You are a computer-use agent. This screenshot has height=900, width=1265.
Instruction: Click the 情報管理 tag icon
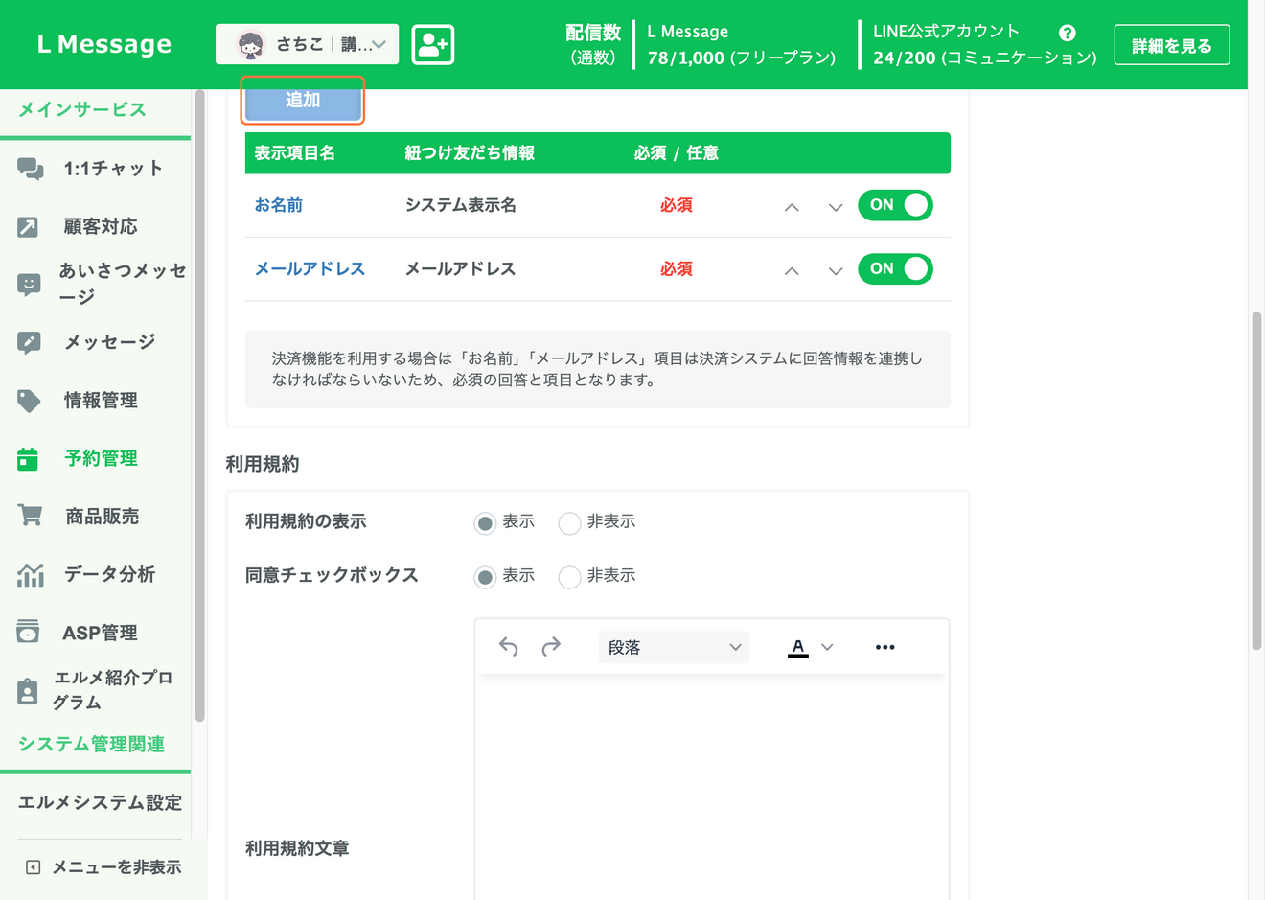[30, 401]
